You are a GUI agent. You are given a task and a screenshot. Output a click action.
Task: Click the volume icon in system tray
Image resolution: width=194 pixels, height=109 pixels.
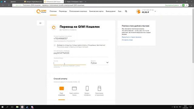click(x=177, y=107)
